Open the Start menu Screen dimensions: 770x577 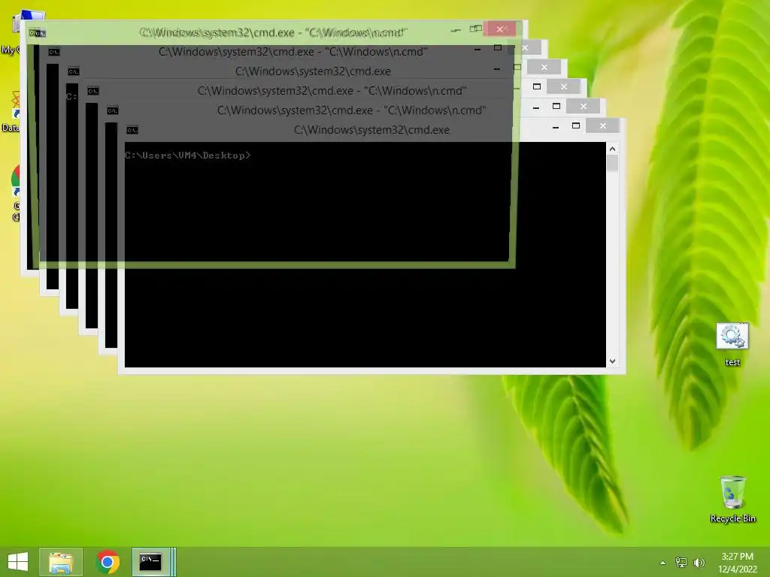(18, 562)
